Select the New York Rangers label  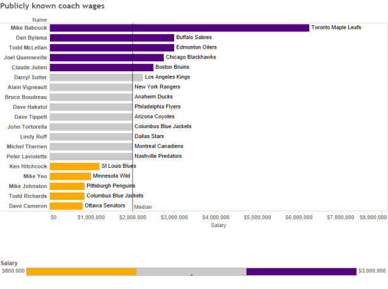[x=157, y=87]
